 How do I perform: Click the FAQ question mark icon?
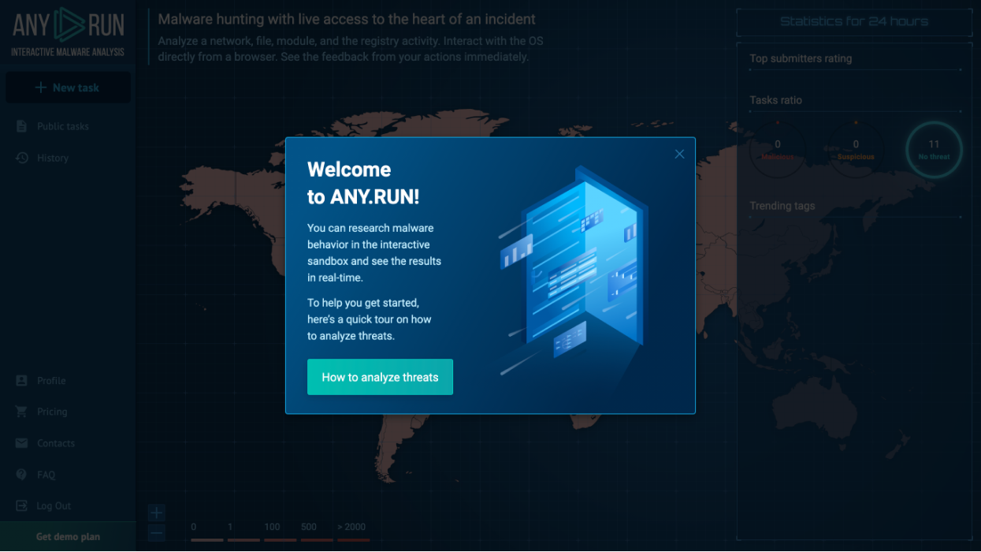22,475
